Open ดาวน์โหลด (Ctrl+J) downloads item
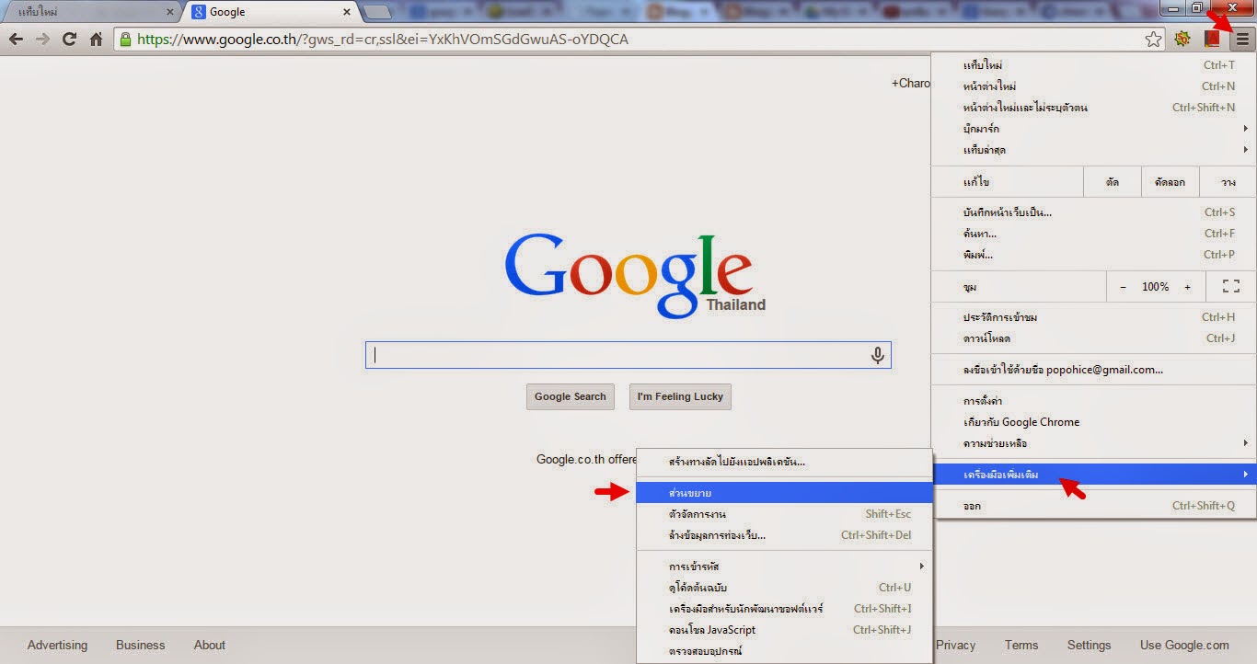The width and height of the screenshot is (1257, 664). click(x=1093, y=338)
